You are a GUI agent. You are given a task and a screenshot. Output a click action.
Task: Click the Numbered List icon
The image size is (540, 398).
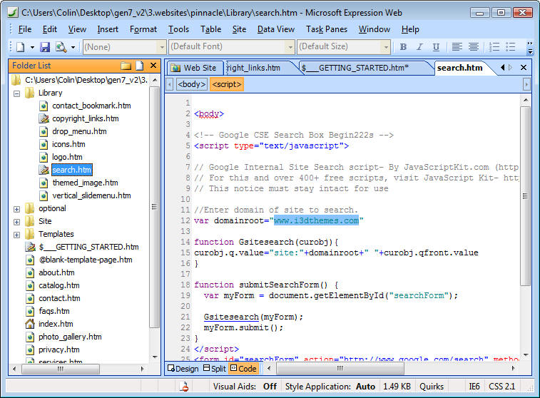pyautogui.click(x=495, y=47)
